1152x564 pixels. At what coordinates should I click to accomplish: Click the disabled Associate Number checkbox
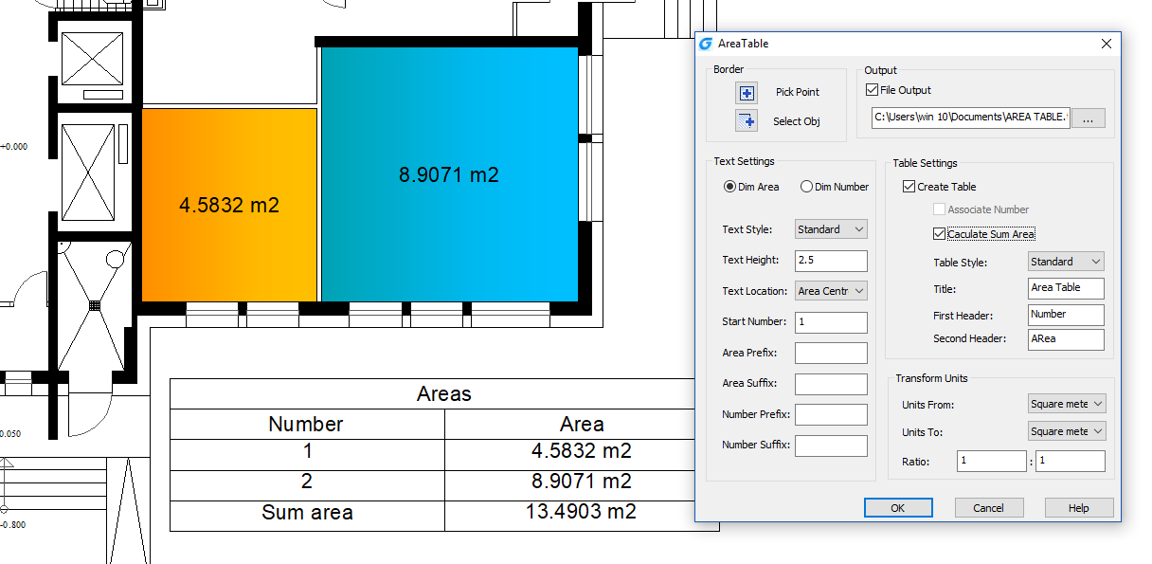click(939, 209)
